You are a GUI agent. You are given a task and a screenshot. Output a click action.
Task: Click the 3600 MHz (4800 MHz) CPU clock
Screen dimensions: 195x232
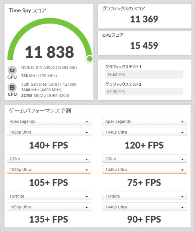(41, 90)
